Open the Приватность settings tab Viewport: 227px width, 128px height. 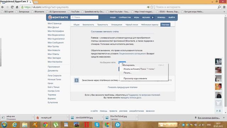[103, 25]
